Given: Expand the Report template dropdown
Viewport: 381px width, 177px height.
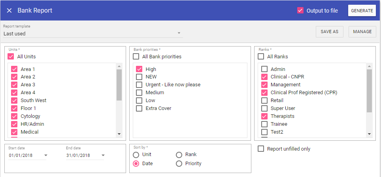Looking at the screenshot, I should (x=179, y=33).
